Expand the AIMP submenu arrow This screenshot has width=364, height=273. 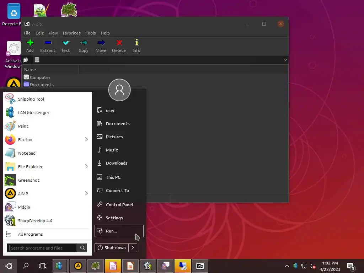(86, 193)
